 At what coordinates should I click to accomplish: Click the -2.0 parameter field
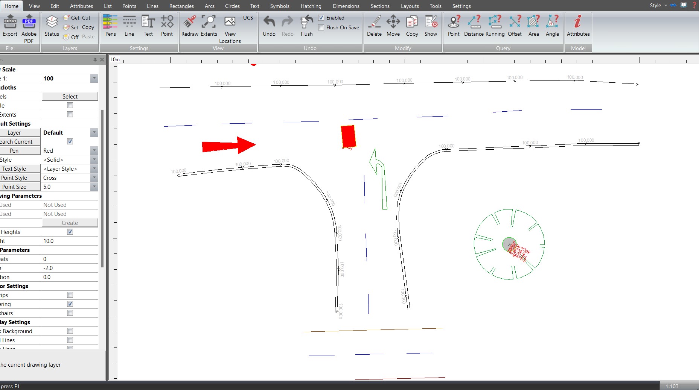pyautogui.click(x=70, y=268)
